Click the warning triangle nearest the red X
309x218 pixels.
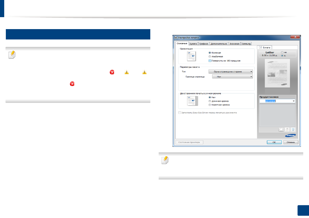point(127,72)
